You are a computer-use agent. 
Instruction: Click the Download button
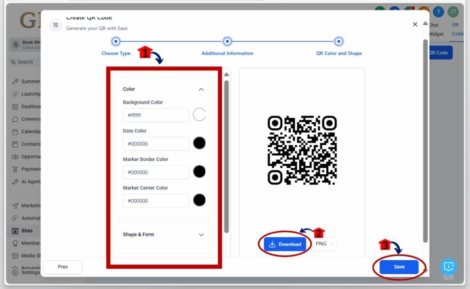tap(285, 244)
